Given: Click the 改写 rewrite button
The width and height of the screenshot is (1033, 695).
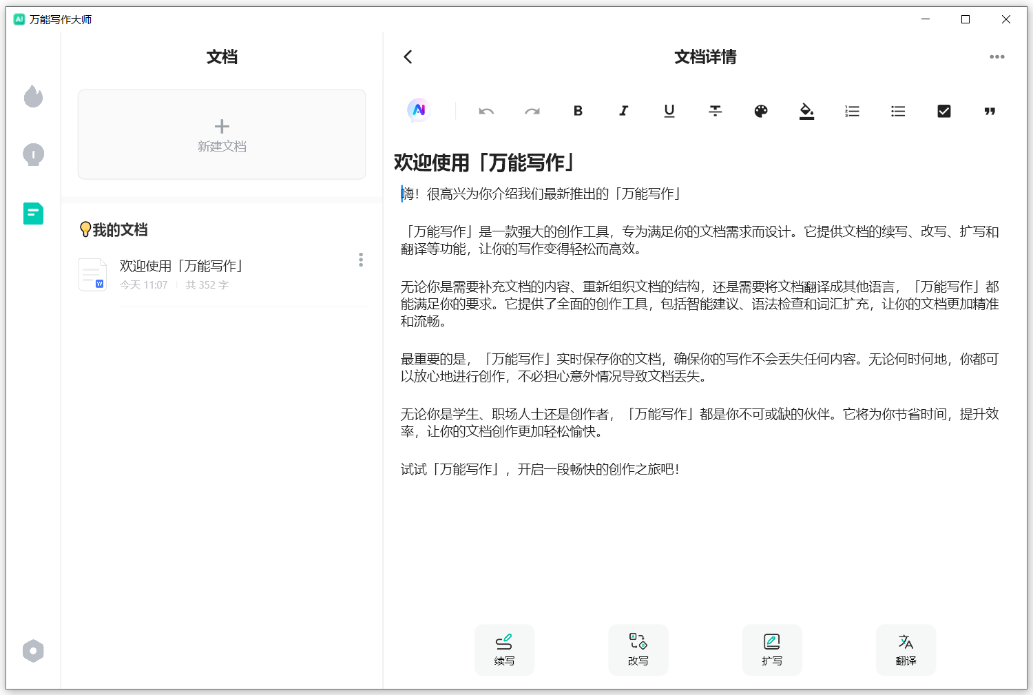Looking at the screenshot, I should (x=638, y=650).
